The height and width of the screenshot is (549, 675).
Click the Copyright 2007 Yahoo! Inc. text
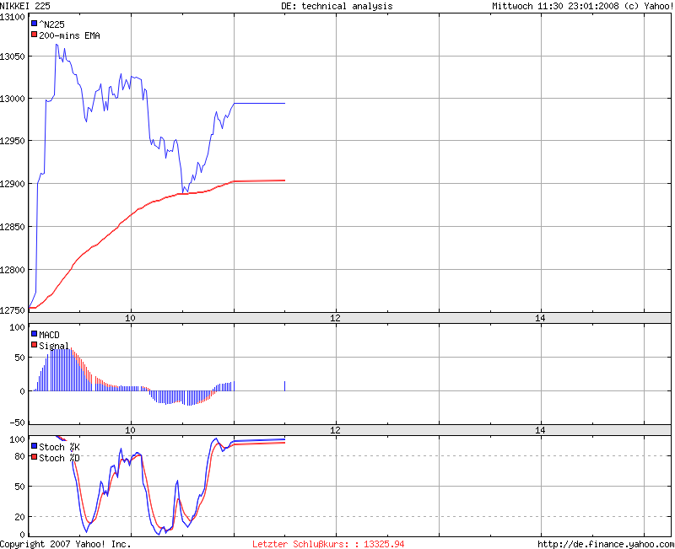[x=66, y=544]
